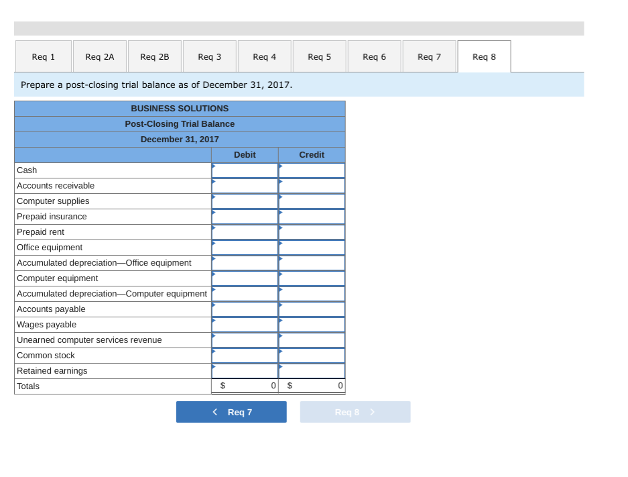This screenshot has height=477, width=628.
Task: Select Office equipment debit field
Action: [x=245, y=248]
